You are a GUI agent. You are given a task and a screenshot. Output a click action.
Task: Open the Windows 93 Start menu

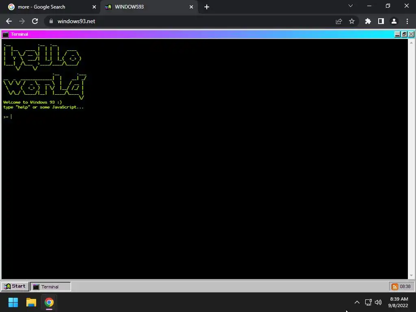(x=15, y=286)
